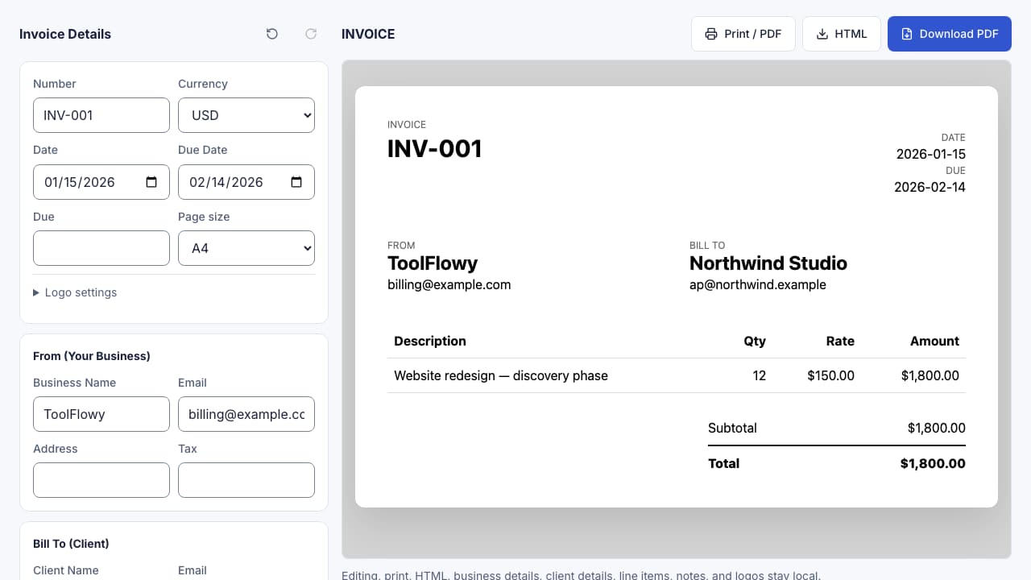The image size is (1031, 580).
Task: Click billing@example.com in invoice preview
Action: point(449,284)
